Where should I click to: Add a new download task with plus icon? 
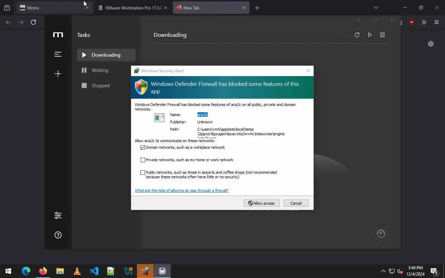[58, 74]
